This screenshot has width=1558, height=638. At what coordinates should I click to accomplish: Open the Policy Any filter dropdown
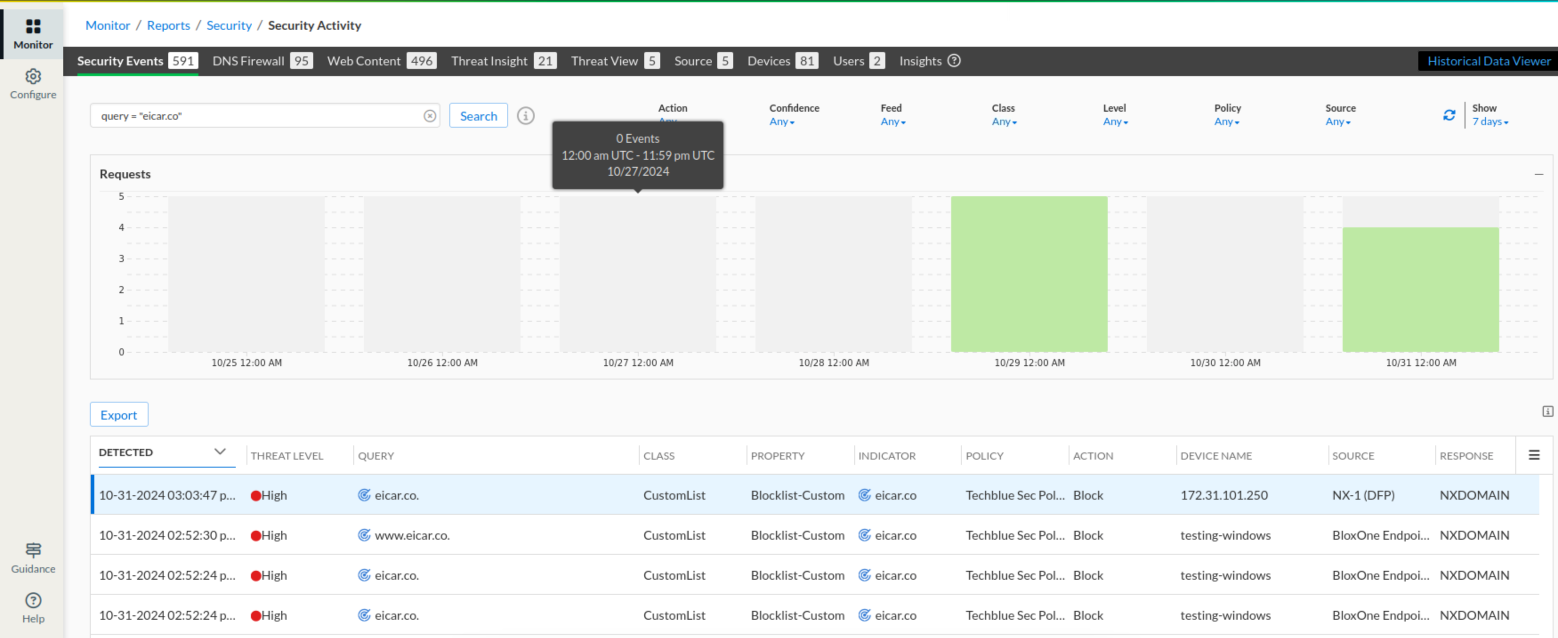point(1227,122)
